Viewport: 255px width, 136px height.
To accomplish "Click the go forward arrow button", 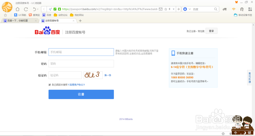I will click(178, 9).
